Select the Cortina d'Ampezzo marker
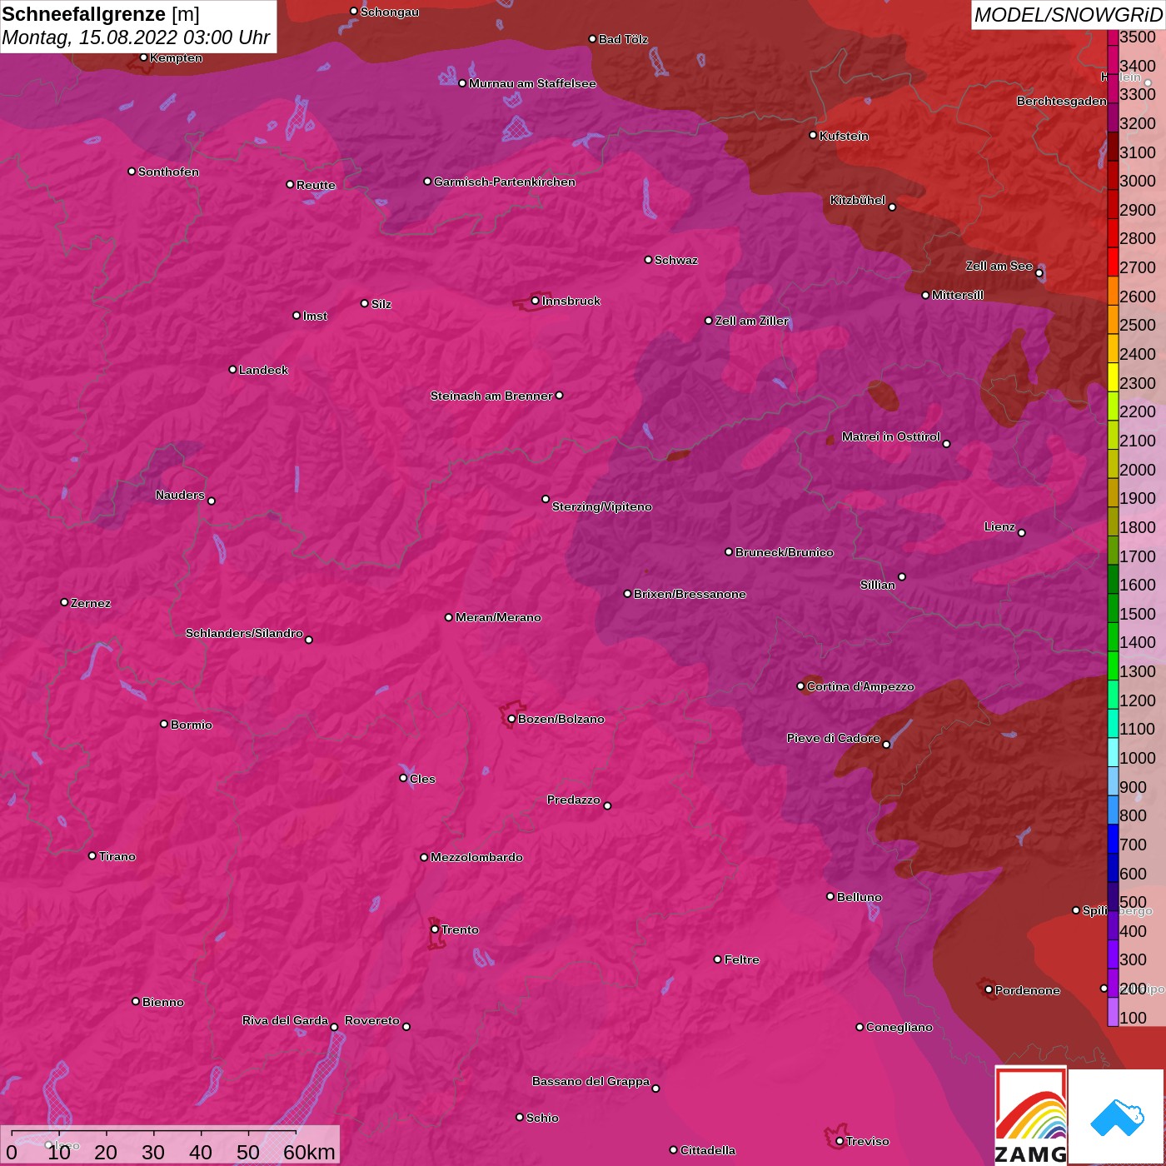 tap(800, 686)
